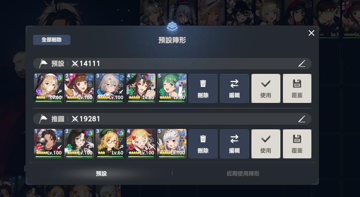The width and height of the screenshot is (360, 197).
Task: Select the green-haired character in slot 5
Action: click(x=172, y=88)
